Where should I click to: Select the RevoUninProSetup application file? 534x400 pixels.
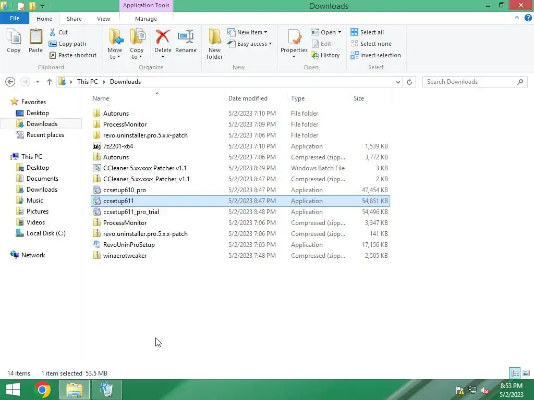coord(240,245)
